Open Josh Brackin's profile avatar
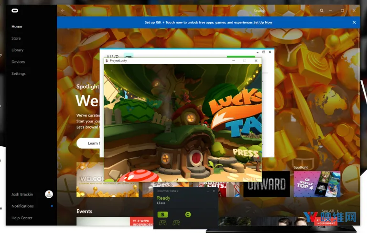Viewport: 367px width, 233px height. click(x=49, y=194)
